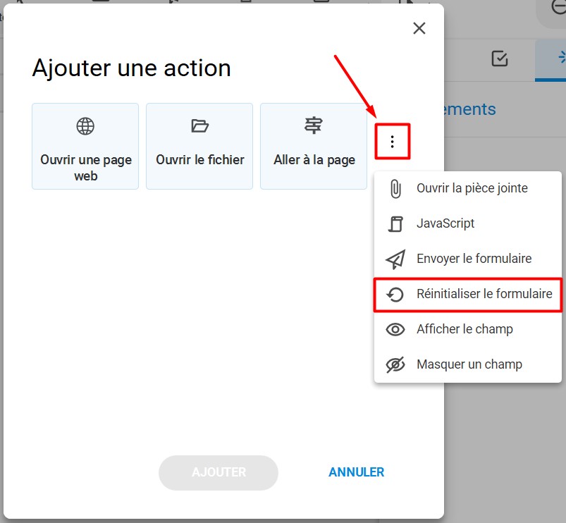Click ANNULER to cancel dialog
The height and width of the screenshot is (523, 566).
click(356, 472)
